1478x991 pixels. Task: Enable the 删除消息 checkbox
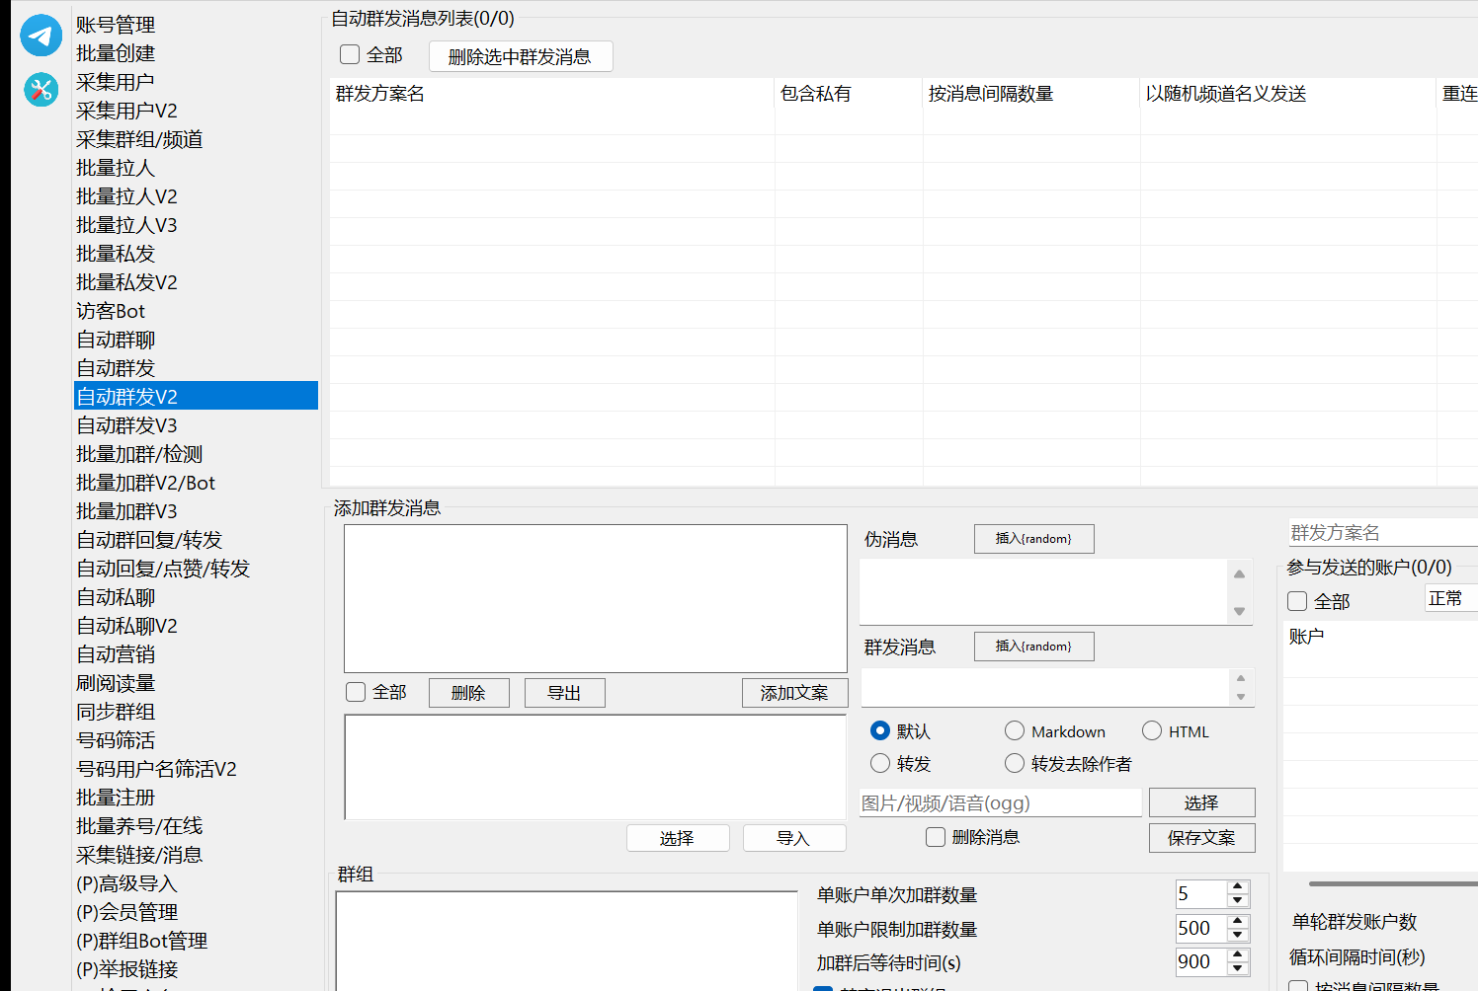click(936, 837)
